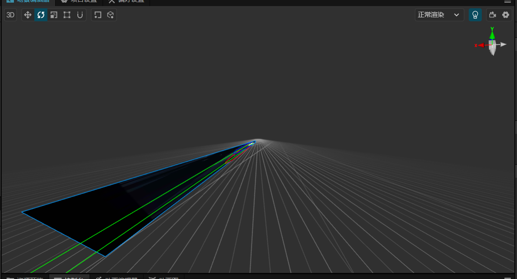This screenshot has width=517, height=279.
Task: Toggle the 3D view mode button
Action: pyautogui.click(x=10, y=15)
